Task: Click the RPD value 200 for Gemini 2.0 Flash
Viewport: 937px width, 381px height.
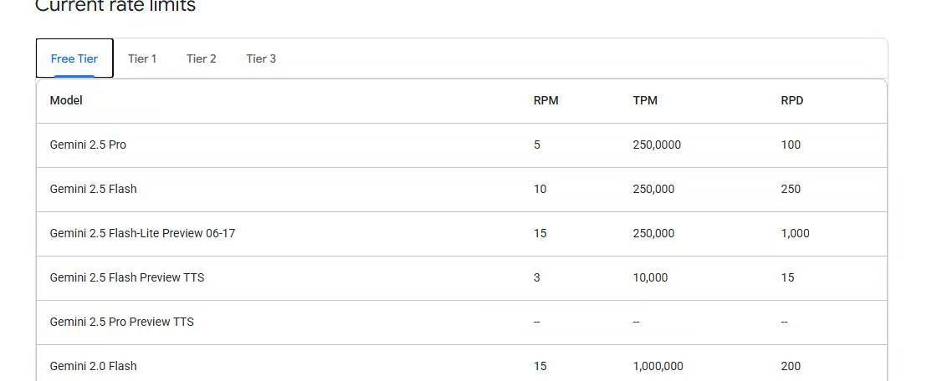Action: [791, 366]
